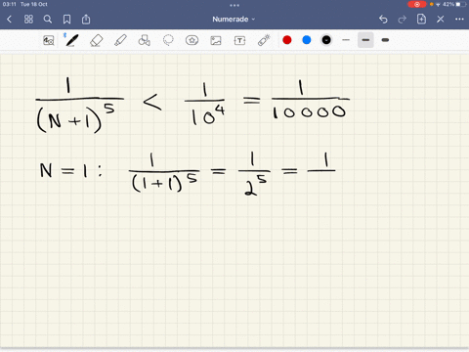Tap the three-dot multitasking indicator

234,5
